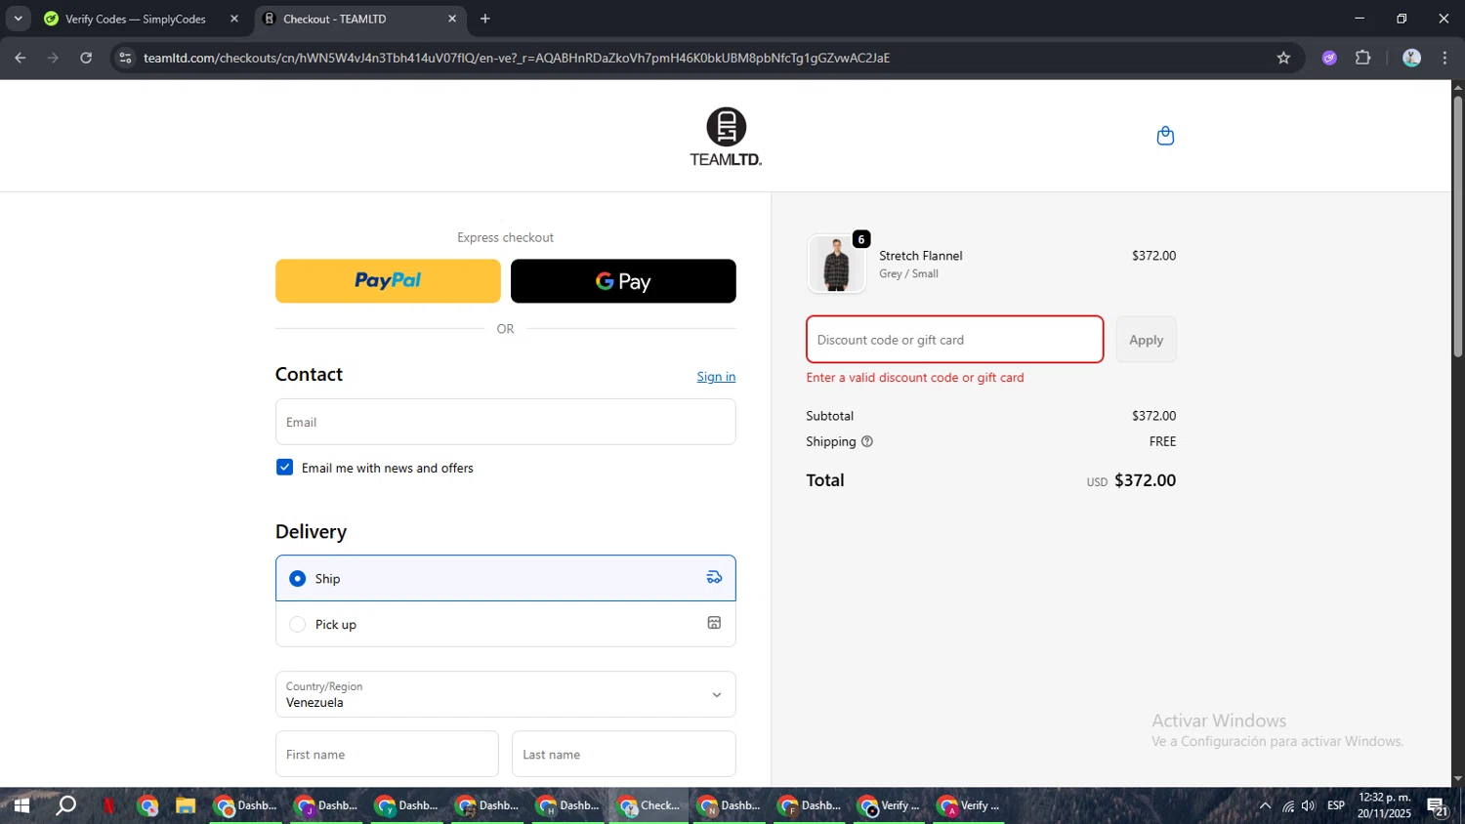Switch to the Check... taskbar window
The image size is (1465, 824).
point(649,805)
